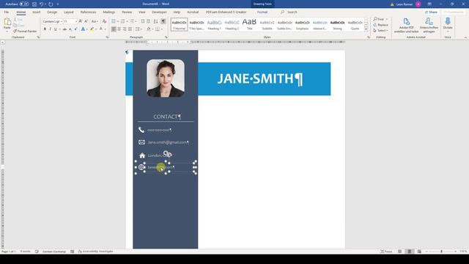This screenshot has height=264, width=469.
Task: Toggle bold formatting
Action: (x=45, y=29)
